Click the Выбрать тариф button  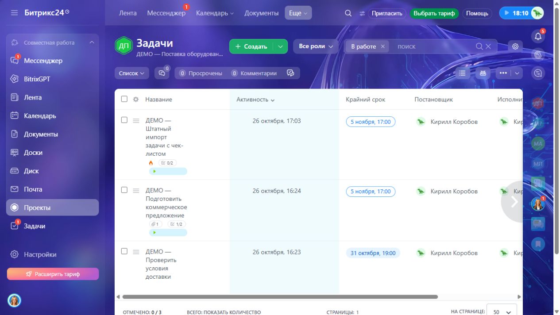[434, 13]
